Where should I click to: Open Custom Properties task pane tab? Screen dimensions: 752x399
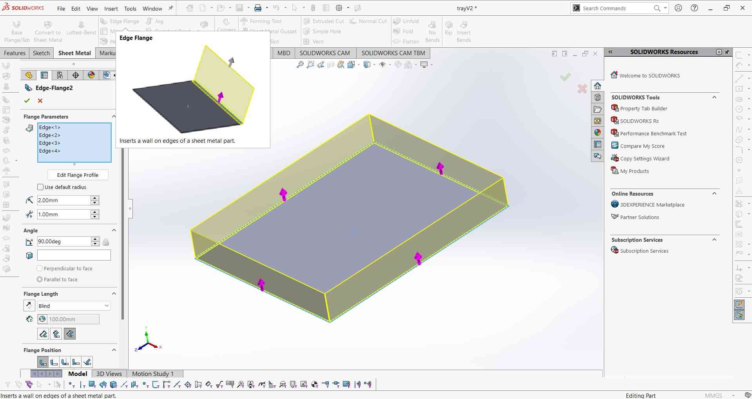(x=597, y=144)
